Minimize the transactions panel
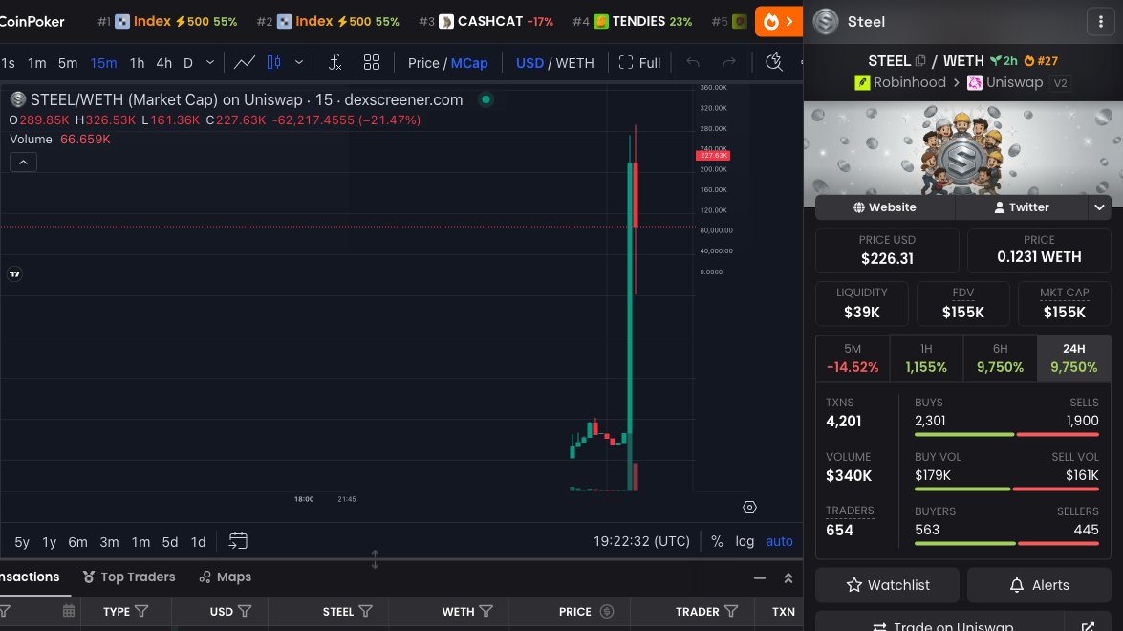 (760, 578)
